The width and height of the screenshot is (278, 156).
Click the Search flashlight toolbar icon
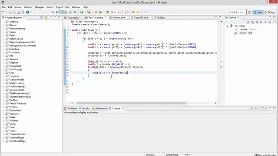tap(112, 12)
